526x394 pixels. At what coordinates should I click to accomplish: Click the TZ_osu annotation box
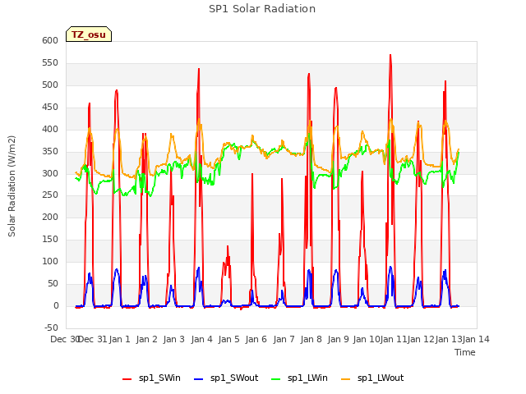tap(89, 34)
